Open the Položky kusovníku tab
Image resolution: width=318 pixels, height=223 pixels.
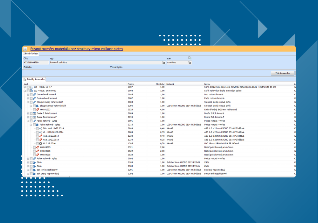pos(34,79)
